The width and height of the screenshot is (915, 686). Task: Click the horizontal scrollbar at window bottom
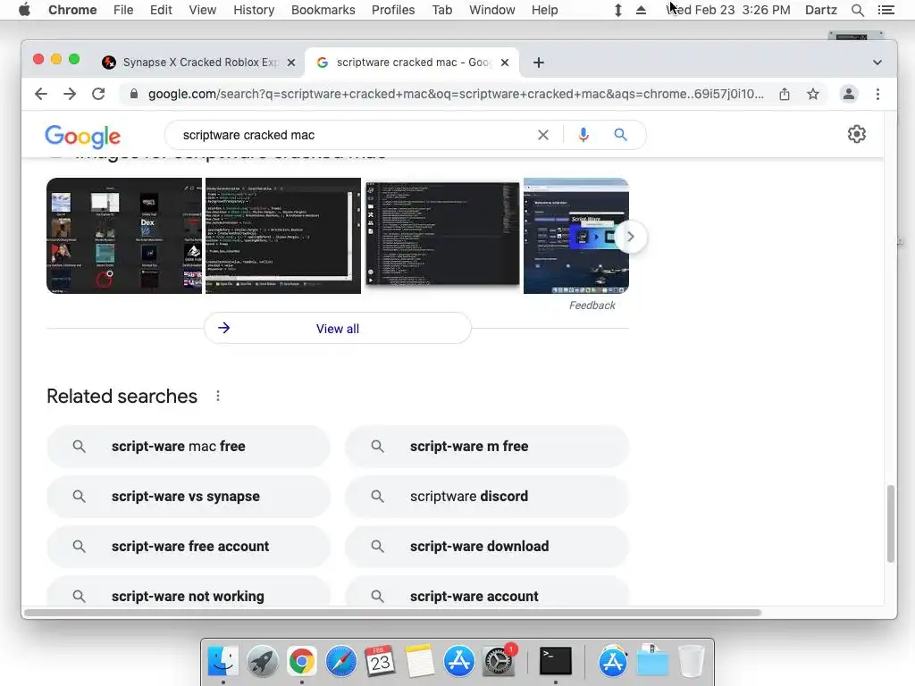pos(392,613)
